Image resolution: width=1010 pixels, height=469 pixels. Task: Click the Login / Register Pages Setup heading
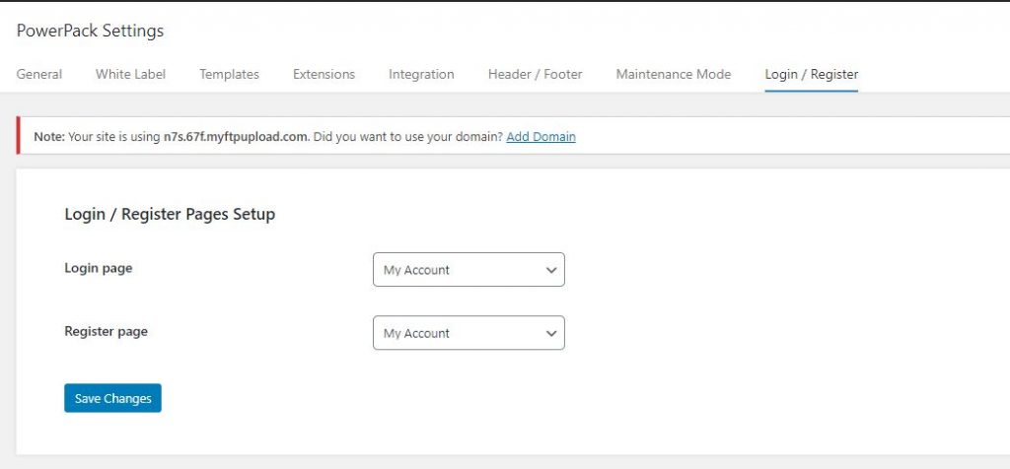[170, 214]
